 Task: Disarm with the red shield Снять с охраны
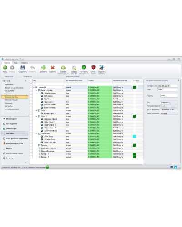click(93, 68)
